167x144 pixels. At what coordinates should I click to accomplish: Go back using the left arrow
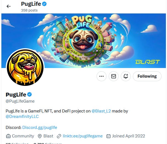point(9,6)
